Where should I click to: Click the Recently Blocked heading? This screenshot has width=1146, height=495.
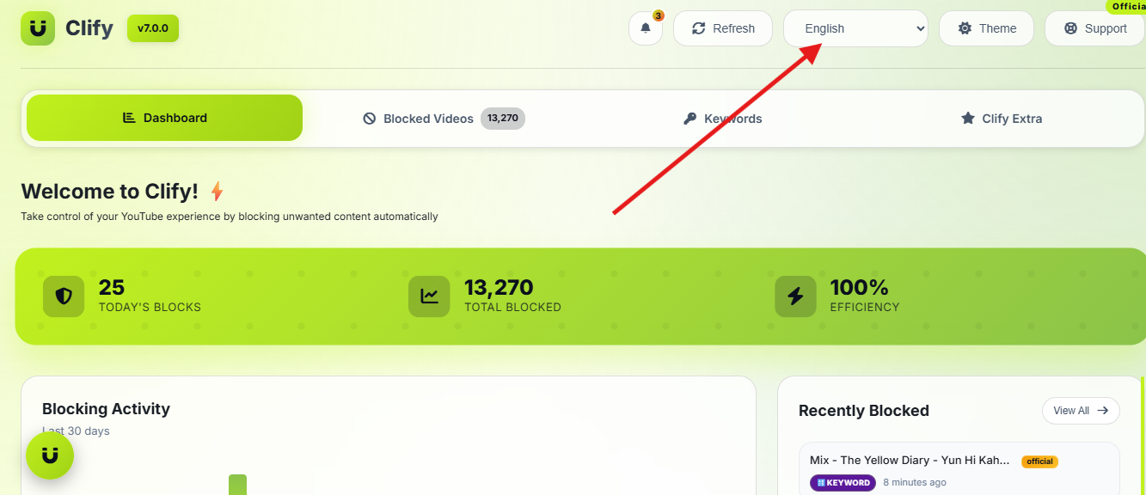click(x=864, y=411)
